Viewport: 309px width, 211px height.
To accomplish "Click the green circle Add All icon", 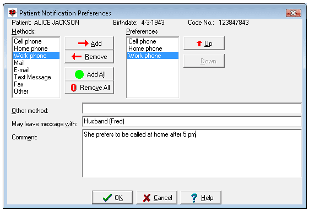I will 79,74.
